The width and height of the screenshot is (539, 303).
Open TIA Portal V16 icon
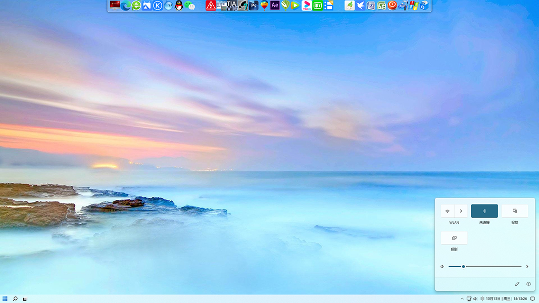pos(232,6)
